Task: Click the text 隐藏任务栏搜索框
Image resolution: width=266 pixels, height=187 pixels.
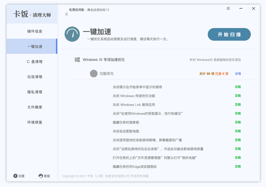Action: tap(126, 122)
